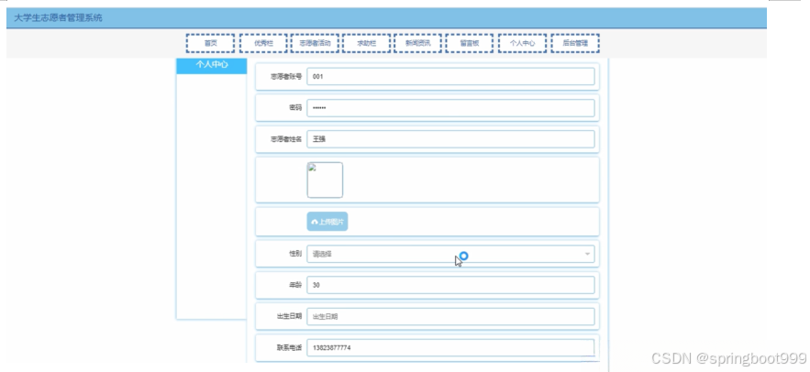Open the 出生日期 date field
The image size is (810, 372).
[450, 317]
